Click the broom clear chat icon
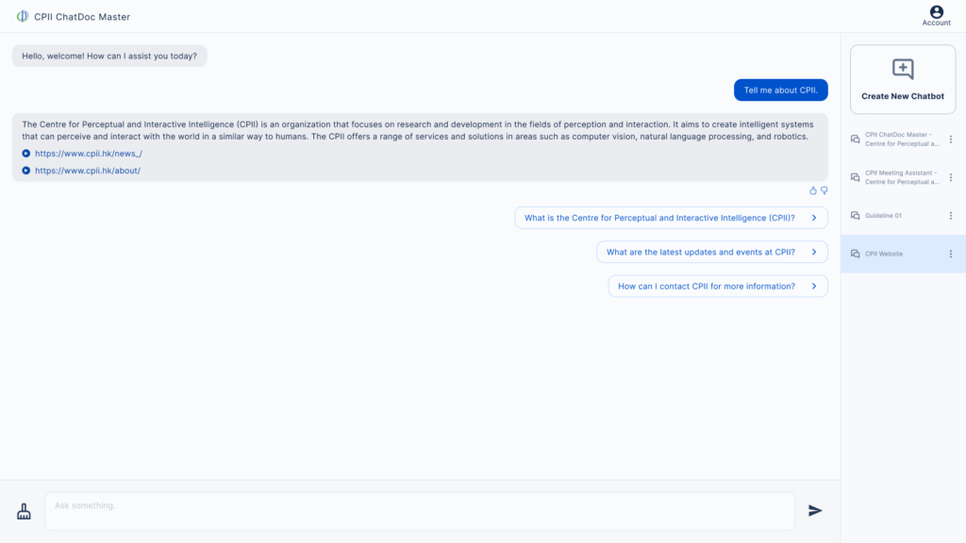This screenshot has width=966, height=543. click(x=25, y=511)
